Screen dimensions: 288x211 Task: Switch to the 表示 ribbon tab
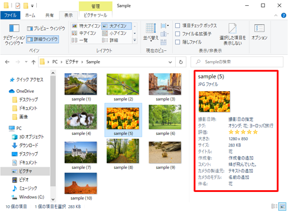click(69, 15)
